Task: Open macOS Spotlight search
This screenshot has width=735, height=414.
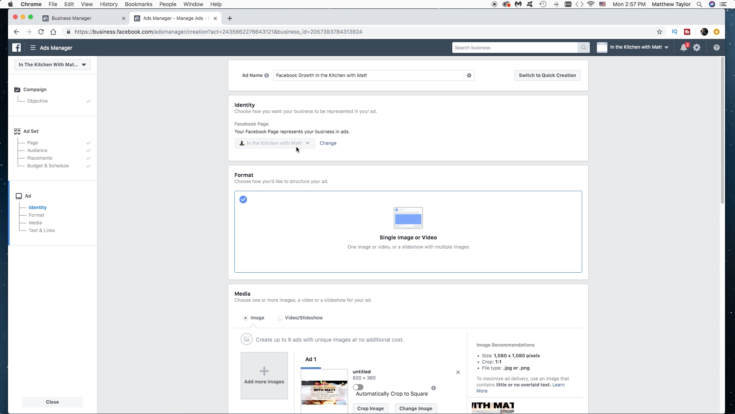Action: (x=699, y=4)
